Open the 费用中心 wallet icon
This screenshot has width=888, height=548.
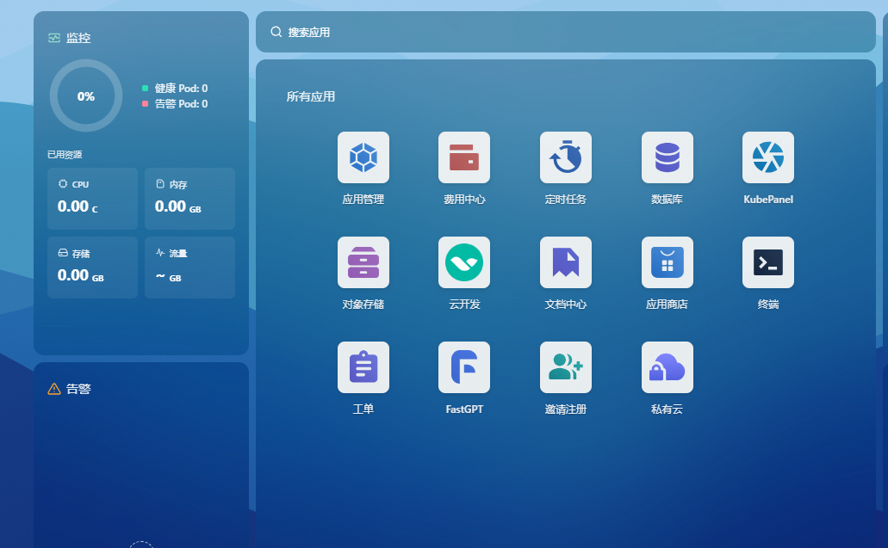pyautogui.click(x=464, y=157)
